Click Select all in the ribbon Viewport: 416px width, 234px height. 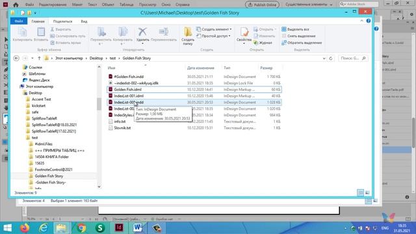(x=295, y=29)
